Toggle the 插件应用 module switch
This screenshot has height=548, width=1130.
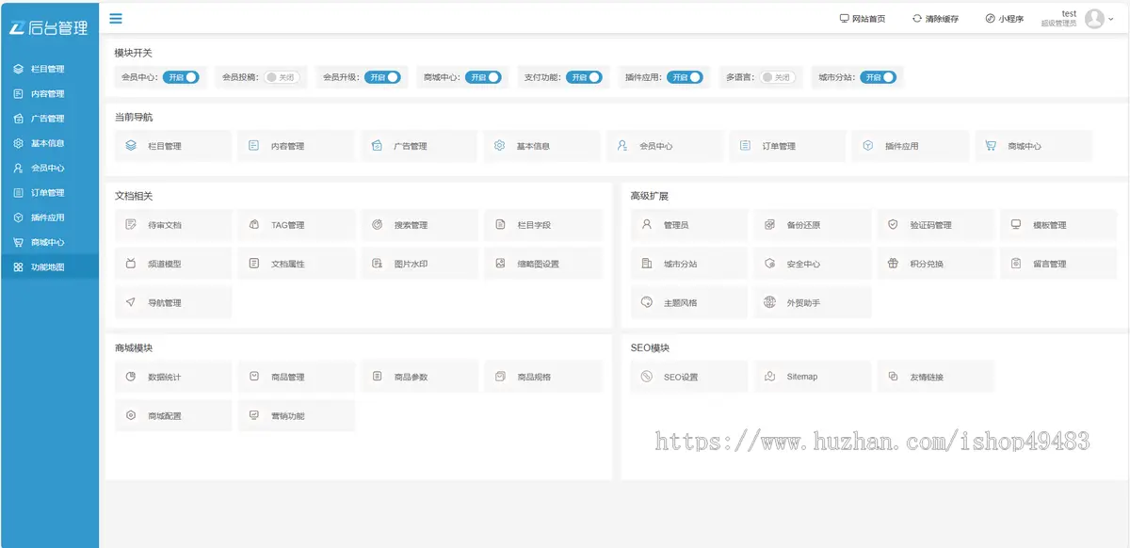click(685, 77)
